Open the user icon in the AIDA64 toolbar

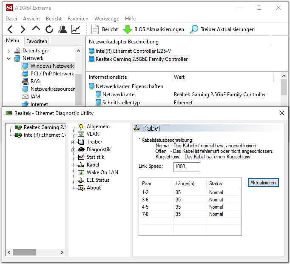click(63, 29)
